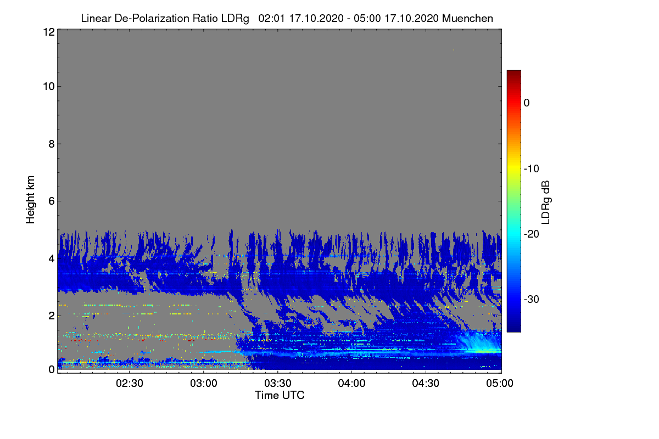Click the '04:00' time tick label

(x=352, y=383)
